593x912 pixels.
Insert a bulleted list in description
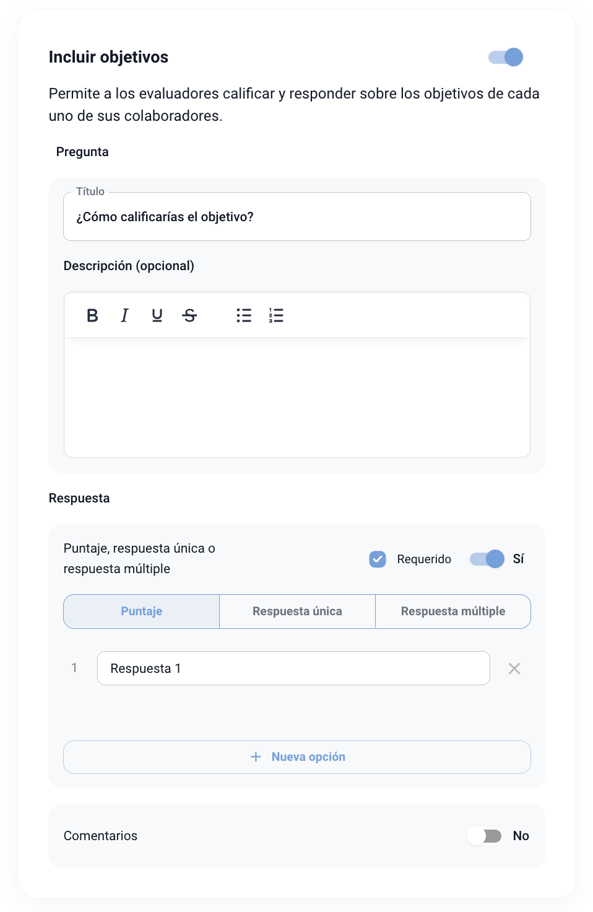click(x=244, y=315)
